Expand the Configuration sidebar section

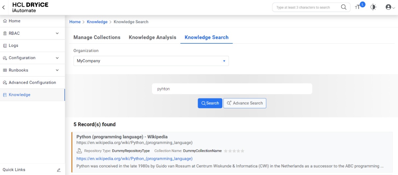(57, 58)
